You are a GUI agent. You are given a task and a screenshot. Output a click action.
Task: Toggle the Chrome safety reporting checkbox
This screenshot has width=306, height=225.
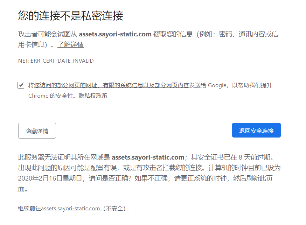point(21,85)
